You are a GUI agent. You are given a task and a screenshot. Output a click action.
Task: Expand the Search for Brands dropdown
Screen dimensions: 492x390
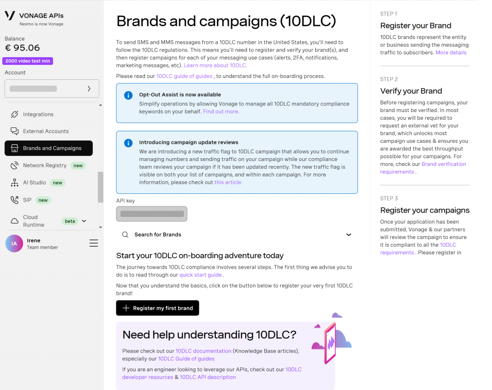coord(349,235)
